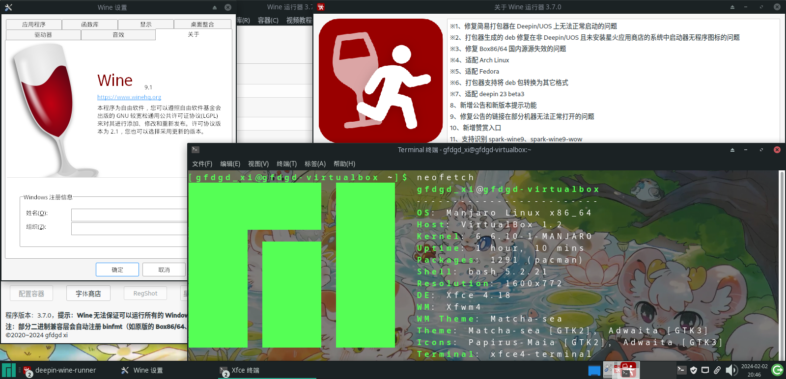Close the 关于 Wine 运行器 window
The image size is (786, 379).
tap(777, 7)
